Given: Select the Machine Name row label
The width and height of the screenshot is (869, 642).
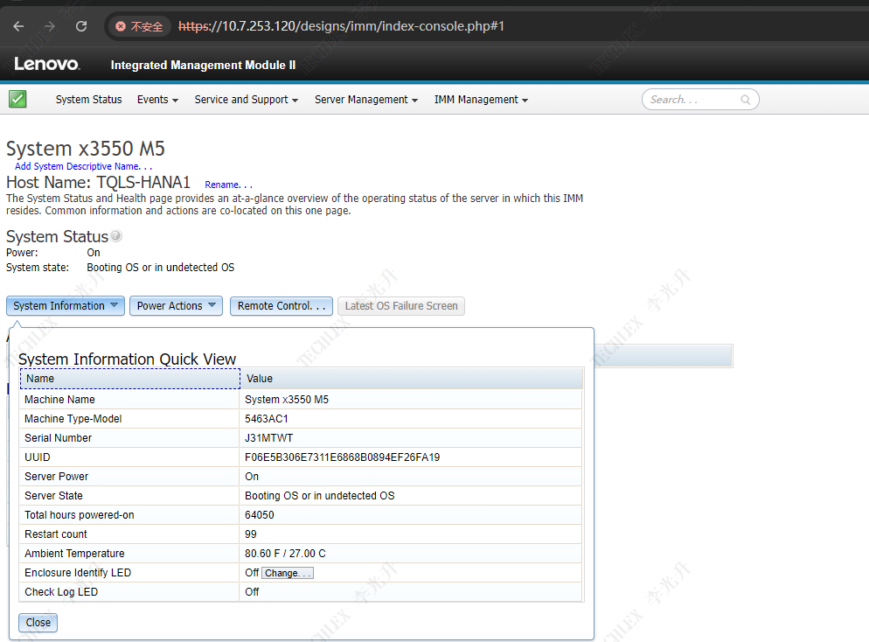Looking at the screenshot, I should (59, 399).
